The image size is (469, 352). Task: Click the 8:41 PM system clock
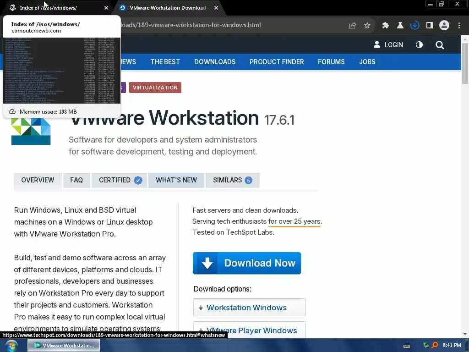(x=452, y=346)
